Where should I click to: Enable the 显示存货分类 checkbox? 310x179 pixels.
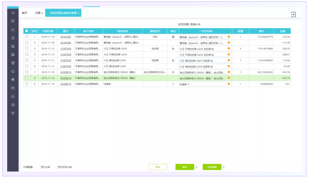click(56, 167)
